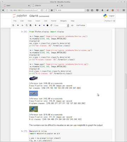Open the Kernel menu
This screenshot has width=127, height=142.
54,21
